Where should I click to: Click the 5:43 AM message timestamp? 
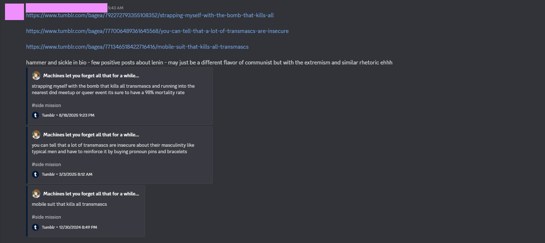(115, 8)
